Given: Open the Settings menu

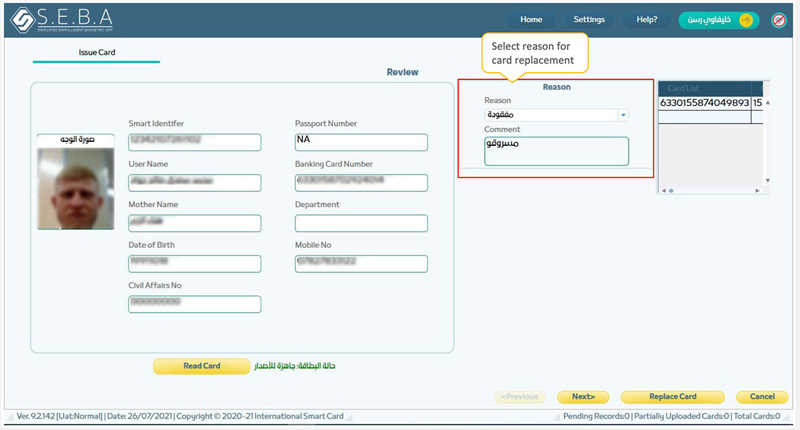Looking at the screenshot, I should (589, 20).
